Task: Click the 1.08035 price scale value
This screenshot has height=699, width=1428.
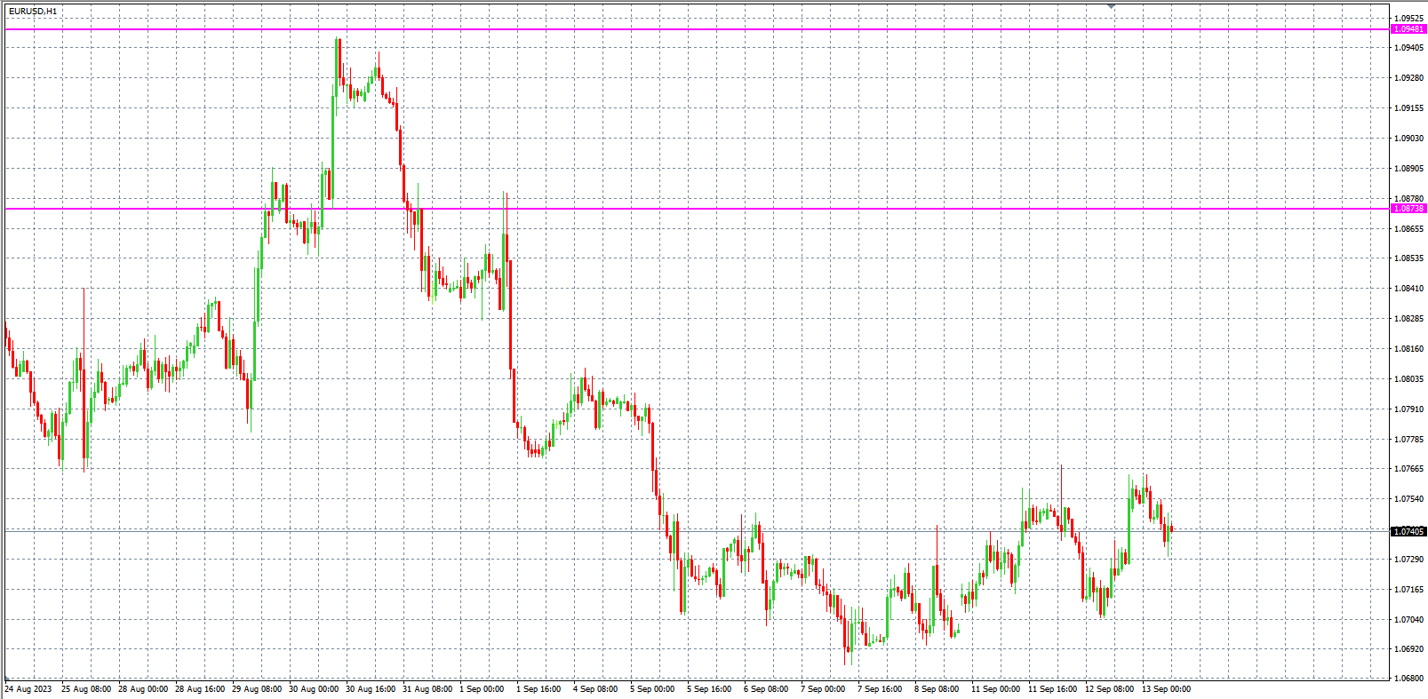Action: coord(1408,379)
